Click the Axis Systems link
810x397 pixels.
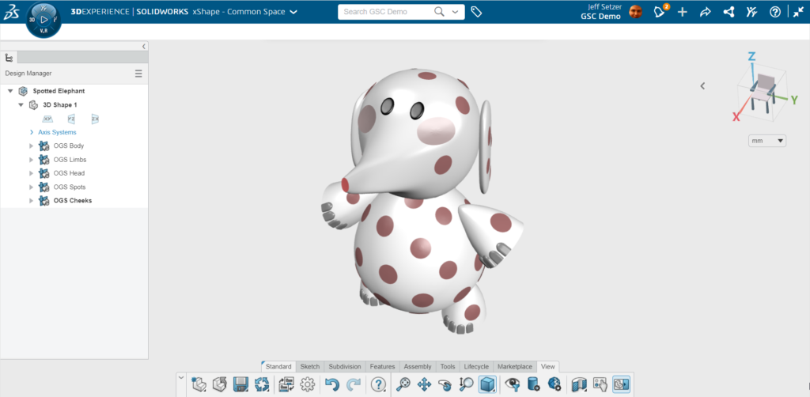point(57,132)
